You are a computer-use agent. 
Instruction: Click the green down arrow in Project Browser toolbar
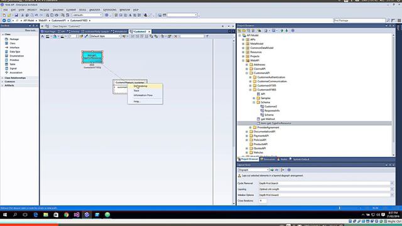click(286, 31)
